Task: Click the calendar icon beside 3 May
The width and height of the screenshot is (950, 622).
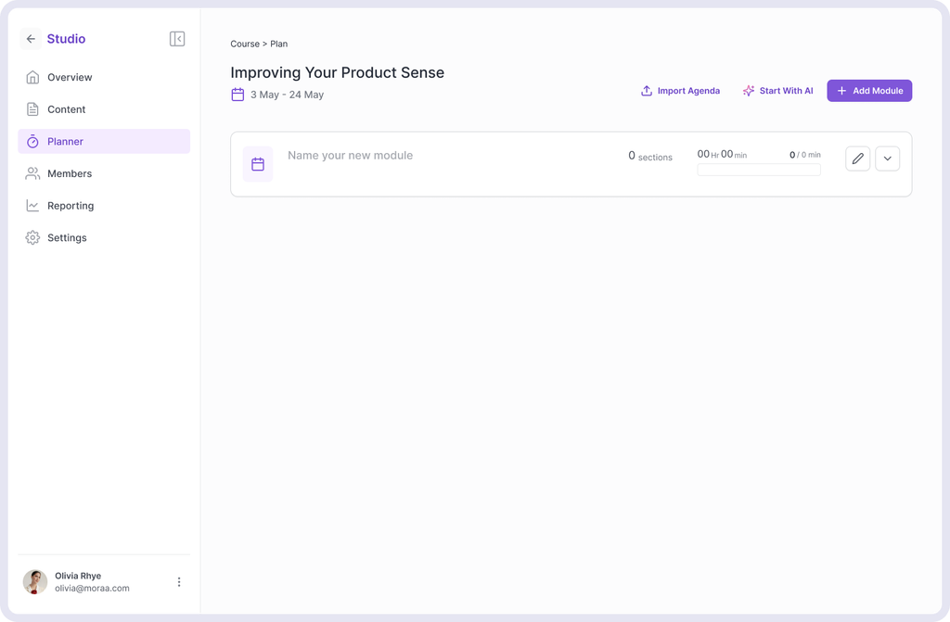Action: (x=237, y=95)
